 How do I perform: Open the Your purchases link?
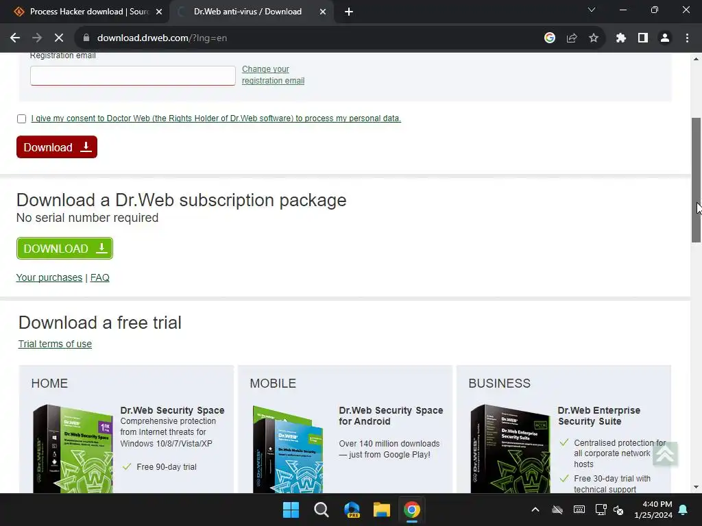tap(49, 277)
